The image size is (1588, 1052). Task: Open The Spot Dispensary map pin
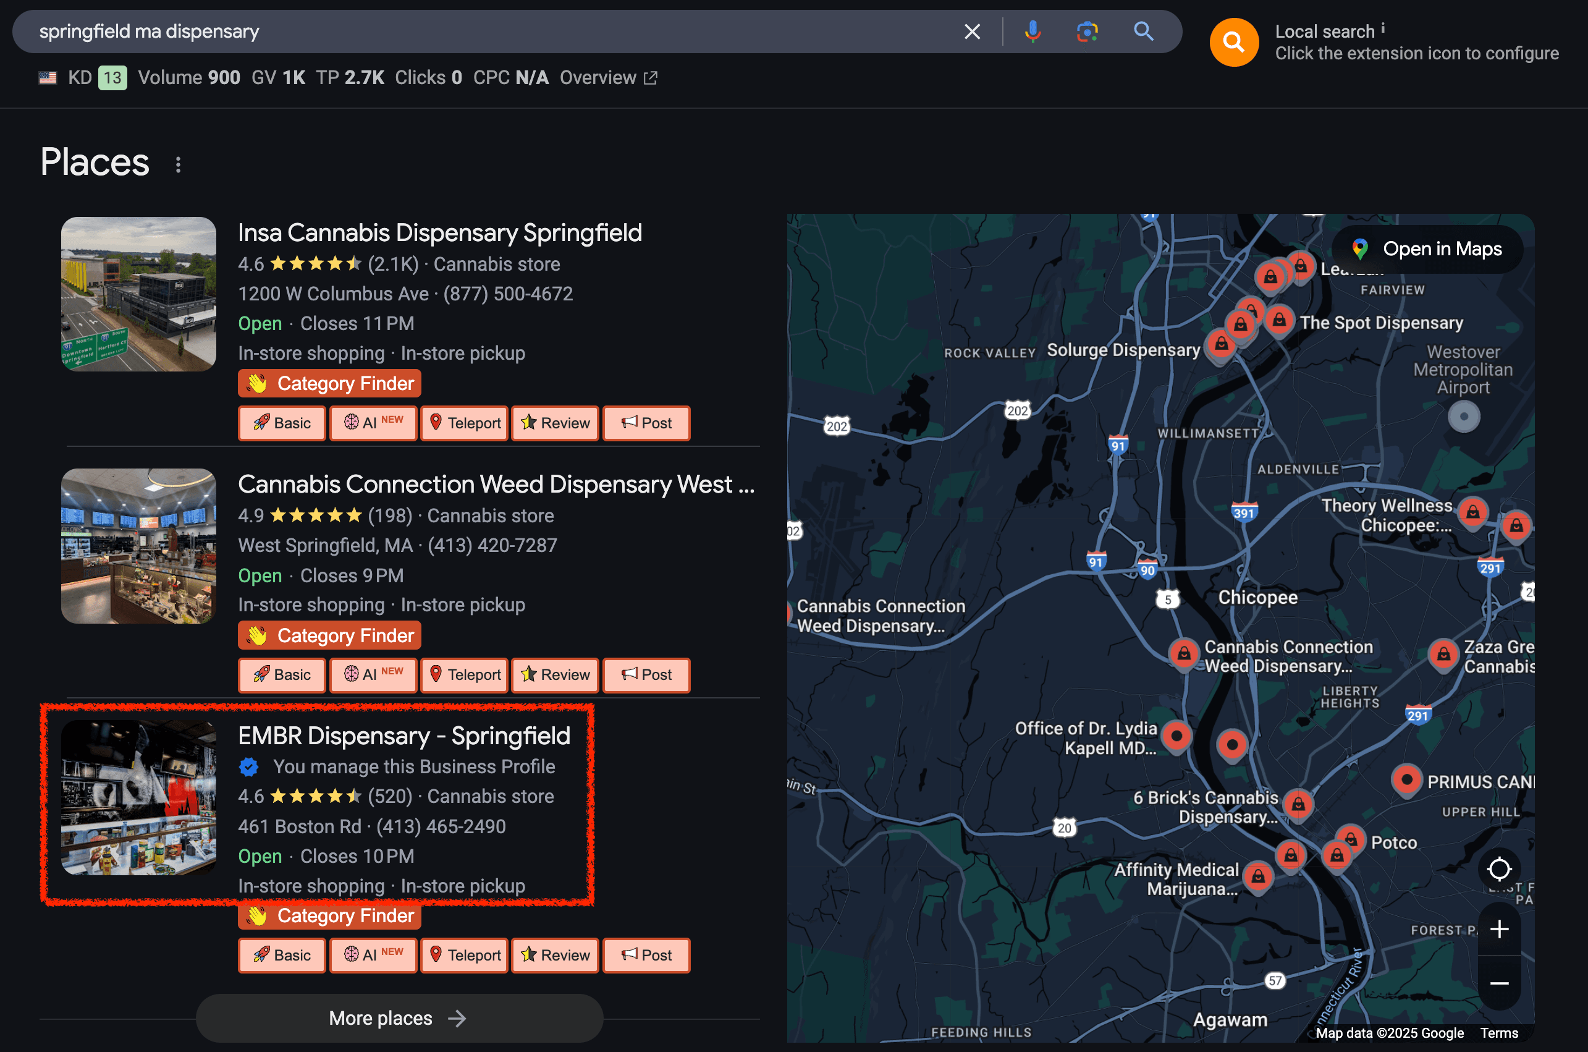[1279, 320]
